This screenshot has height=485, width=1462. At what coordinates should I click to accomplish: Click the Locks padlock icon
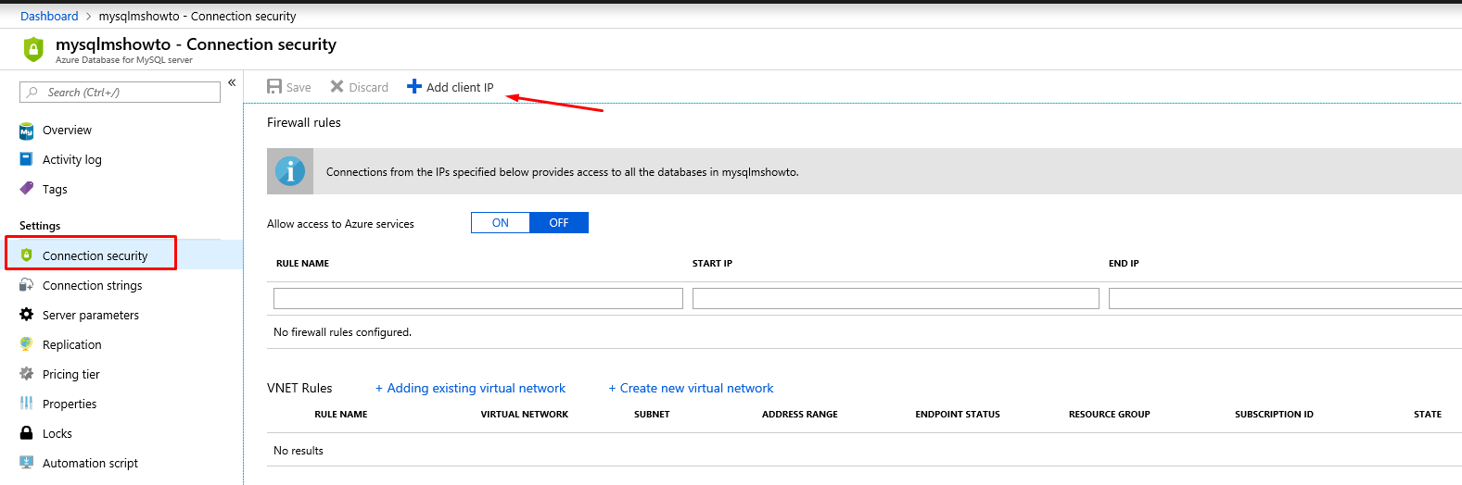click(x=26, y=433)
